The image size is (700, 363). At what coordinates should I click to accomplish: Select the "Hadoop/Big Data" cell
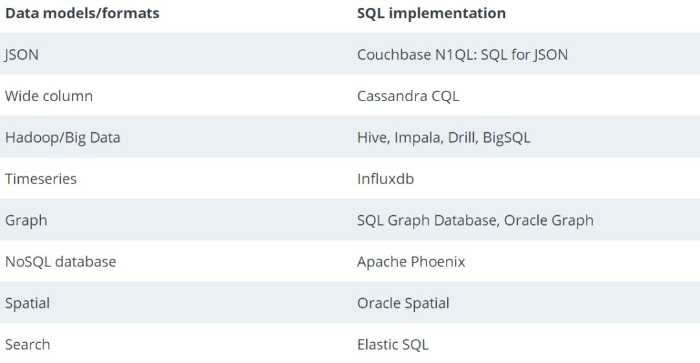point(62,137)
